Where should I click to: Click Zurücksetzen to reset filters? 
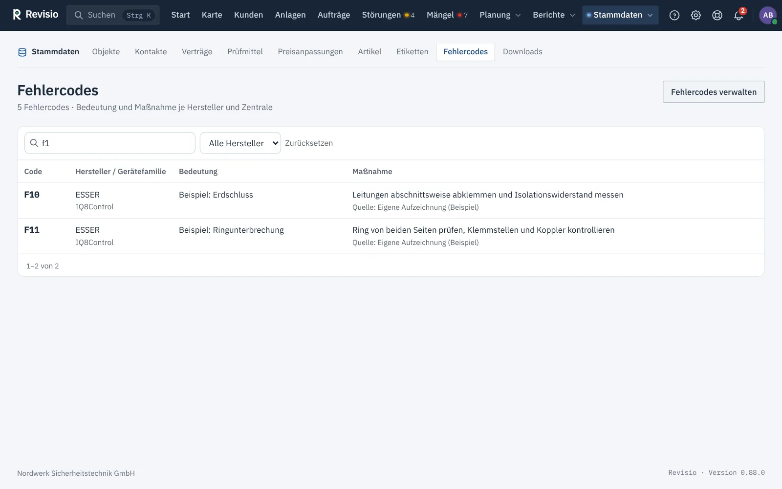(309, 143)
